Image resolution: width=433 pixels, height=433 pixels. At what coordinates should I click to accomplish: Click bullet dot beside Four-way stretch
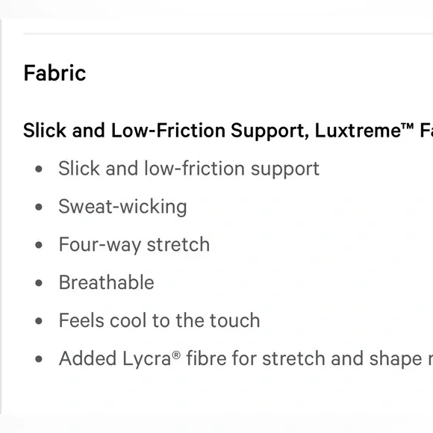point(39,245)
